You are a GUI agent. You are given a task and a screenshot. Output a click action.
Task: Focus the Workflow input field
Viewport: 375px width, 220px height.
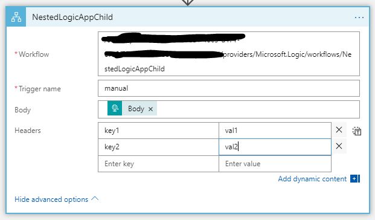[229, 54]
